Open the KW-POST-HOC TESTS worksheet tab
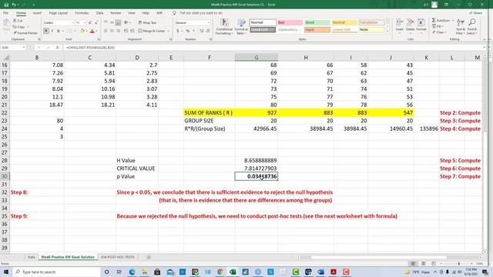 coord(118,257)
